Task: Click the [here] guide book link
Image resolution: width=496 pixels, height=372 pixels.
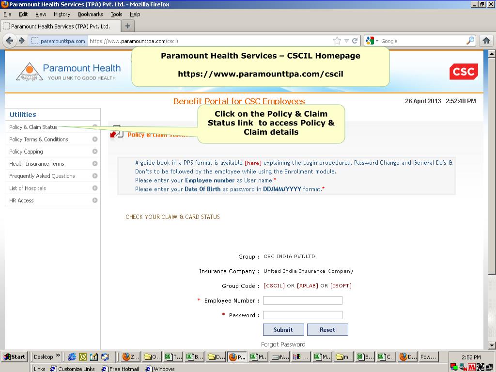Action: [x=253, y=163]
